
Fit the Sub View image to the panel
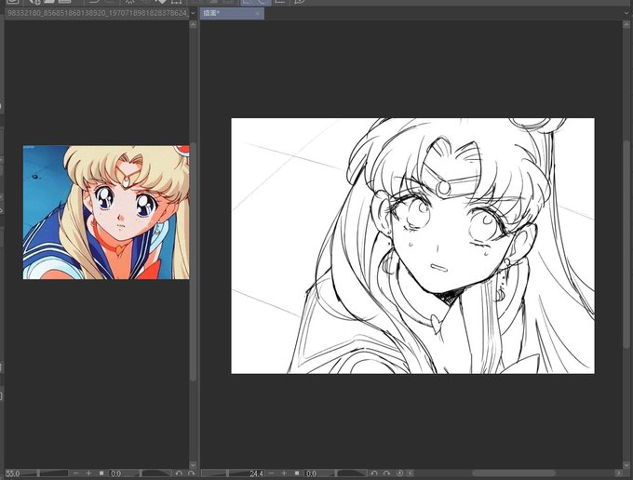pos(101,473)
